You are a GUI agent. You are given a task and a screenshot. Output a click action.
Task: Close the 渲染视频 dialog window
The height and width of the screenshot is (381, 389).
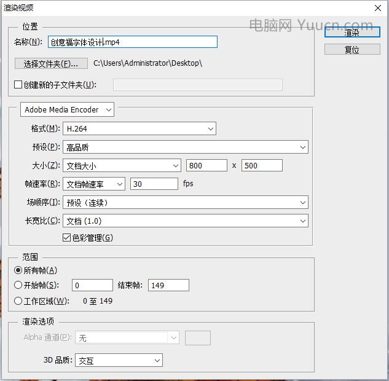(x=378, y=8)
